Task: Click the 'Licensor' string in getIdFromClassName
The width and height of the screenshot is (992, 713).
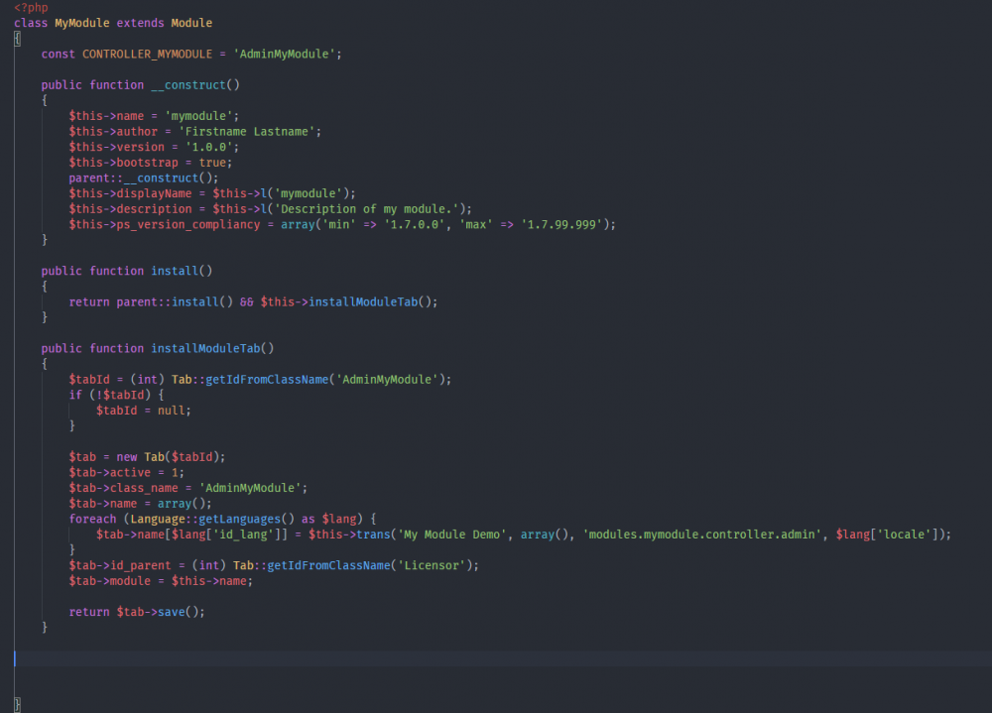Action: (432, 565)
